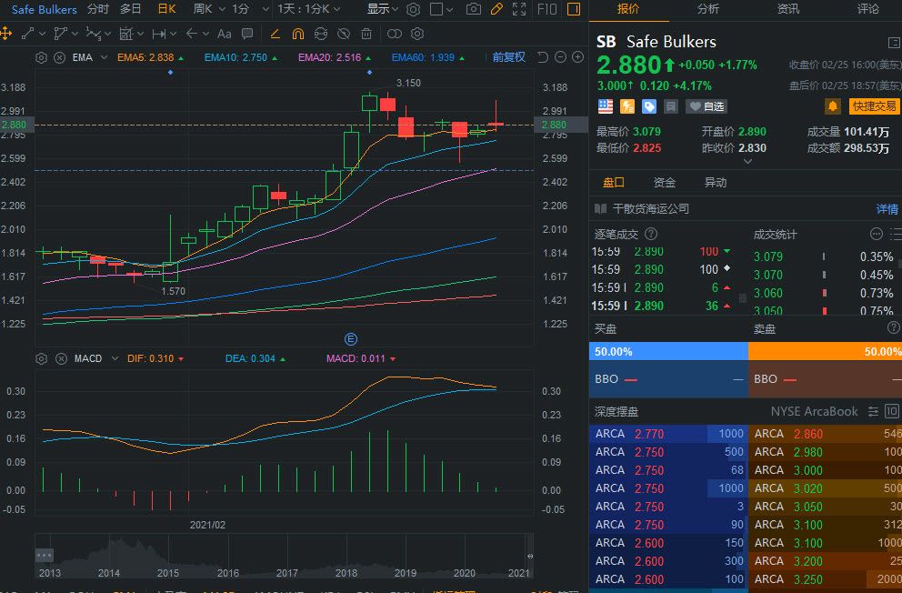The width and height of the screenshot is (902, 593).
Task: Select the polygon shape drawing tool
Action: [60, 34]
